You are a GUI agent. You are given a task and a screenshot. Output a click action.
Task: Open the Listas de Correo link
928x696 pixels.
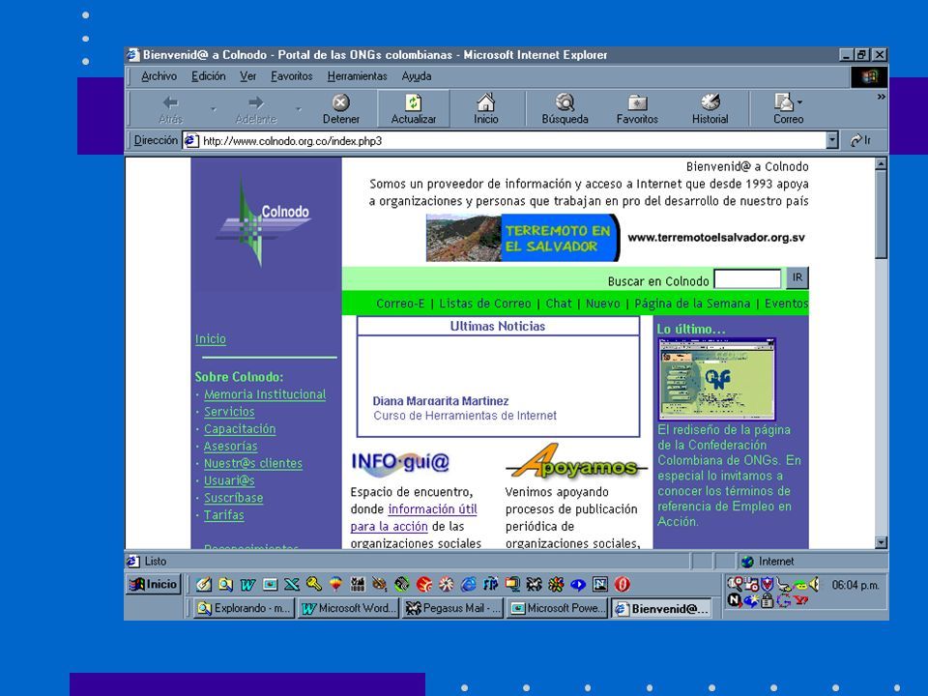(484, 304)
